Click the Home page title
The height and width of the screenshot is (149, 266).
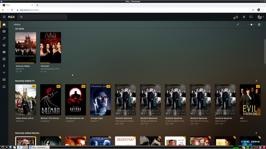(x=17, y=24)
